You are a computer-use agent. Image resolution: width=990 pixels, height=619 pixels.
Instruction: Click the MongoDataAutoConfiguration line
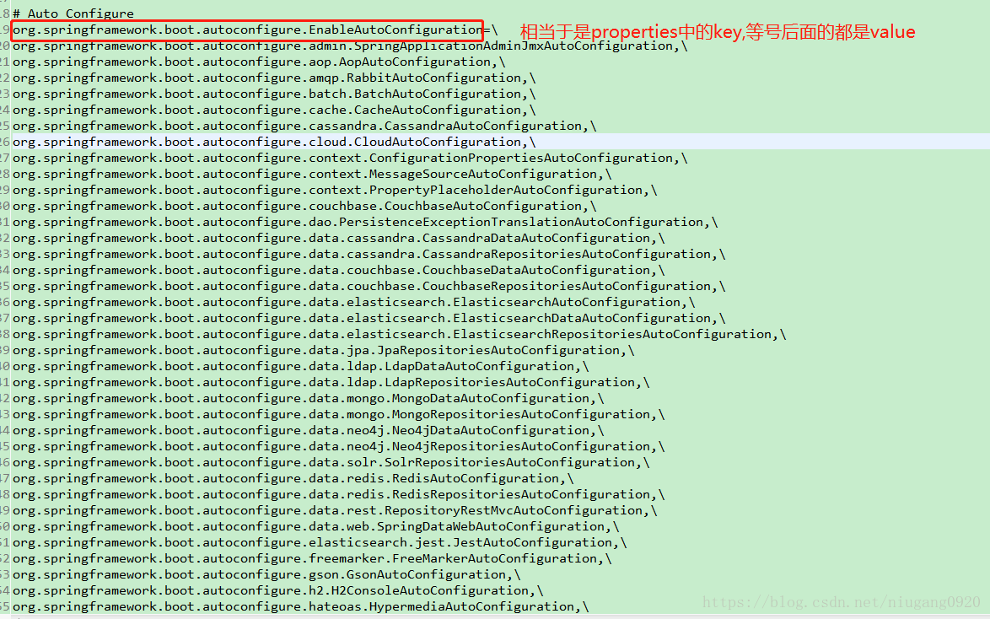point(308,399)
